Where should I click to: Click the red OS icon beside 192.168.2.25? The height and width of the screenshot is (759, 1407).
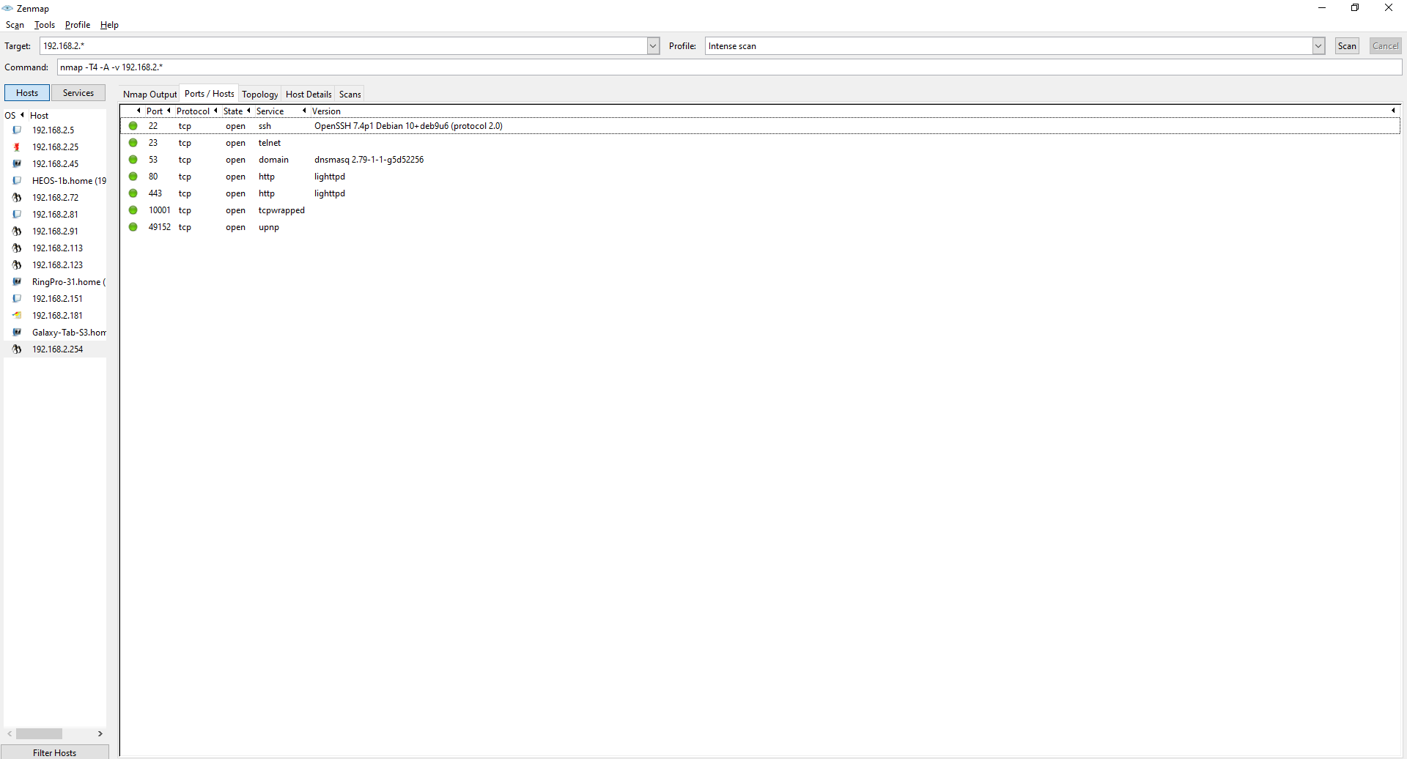pos(17,147)
